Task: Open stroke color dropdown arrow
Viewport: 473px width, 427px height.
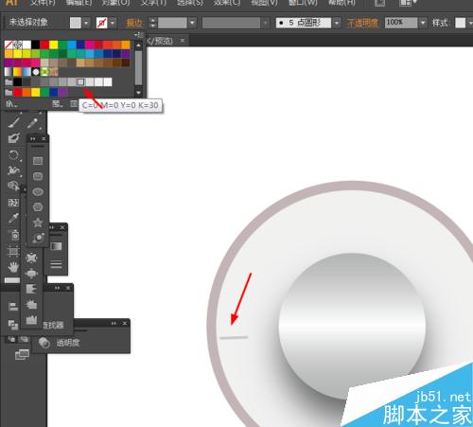Action: click(x=113, y=23)
